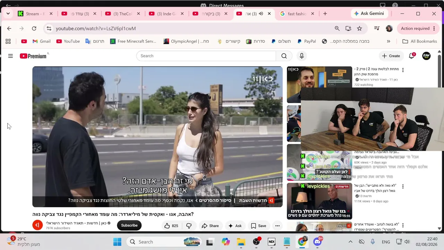444x250 pixels.
Task: Switch to the TheCol YouTube tab
Action: 123,14
